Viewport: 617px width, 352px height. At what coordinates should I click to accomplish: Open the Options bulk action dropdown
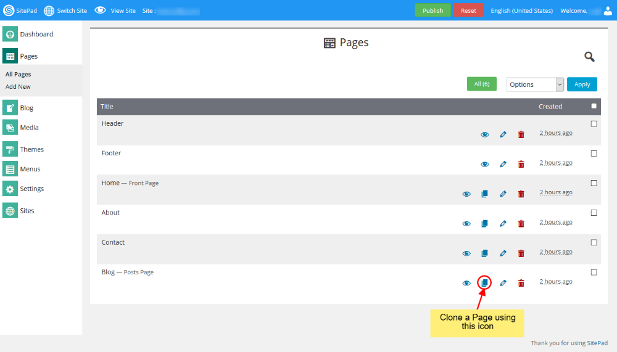535,84
